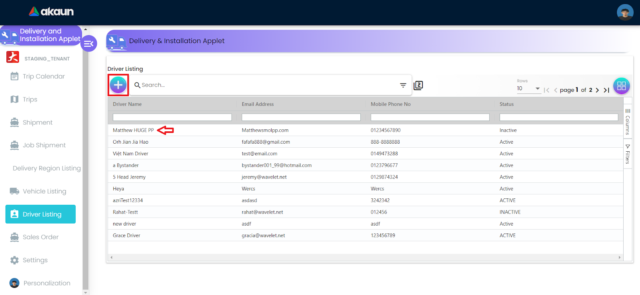Navigate to Vehicle Listing
Viewport: 640px width, 295px height.
(44, 191)
